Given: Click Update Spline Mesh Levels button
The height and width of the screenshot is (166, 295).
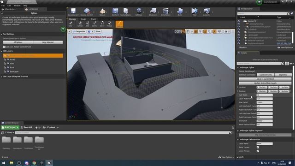Looking at the screenshot, I should coord(265,83).
